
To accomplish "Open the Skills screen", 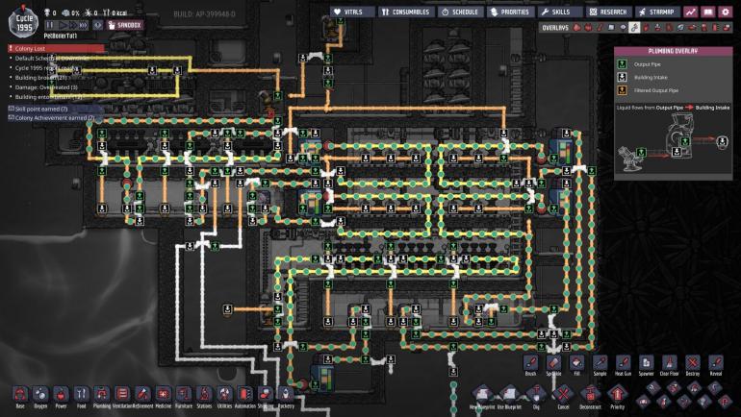I will (x=560, y=12).
